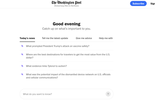Viewport: 155px width, 100px height.
Task: Open the Give me advice tab
Action: (x=84, y=38)
